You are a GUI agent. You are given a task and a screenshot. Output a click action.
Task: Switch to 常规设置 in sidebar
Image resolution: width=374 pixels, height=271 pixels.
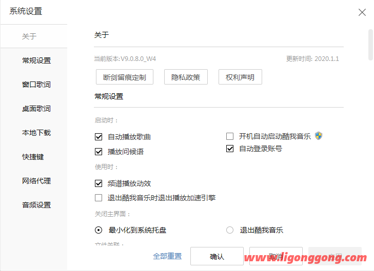click(x=36, y=60)
